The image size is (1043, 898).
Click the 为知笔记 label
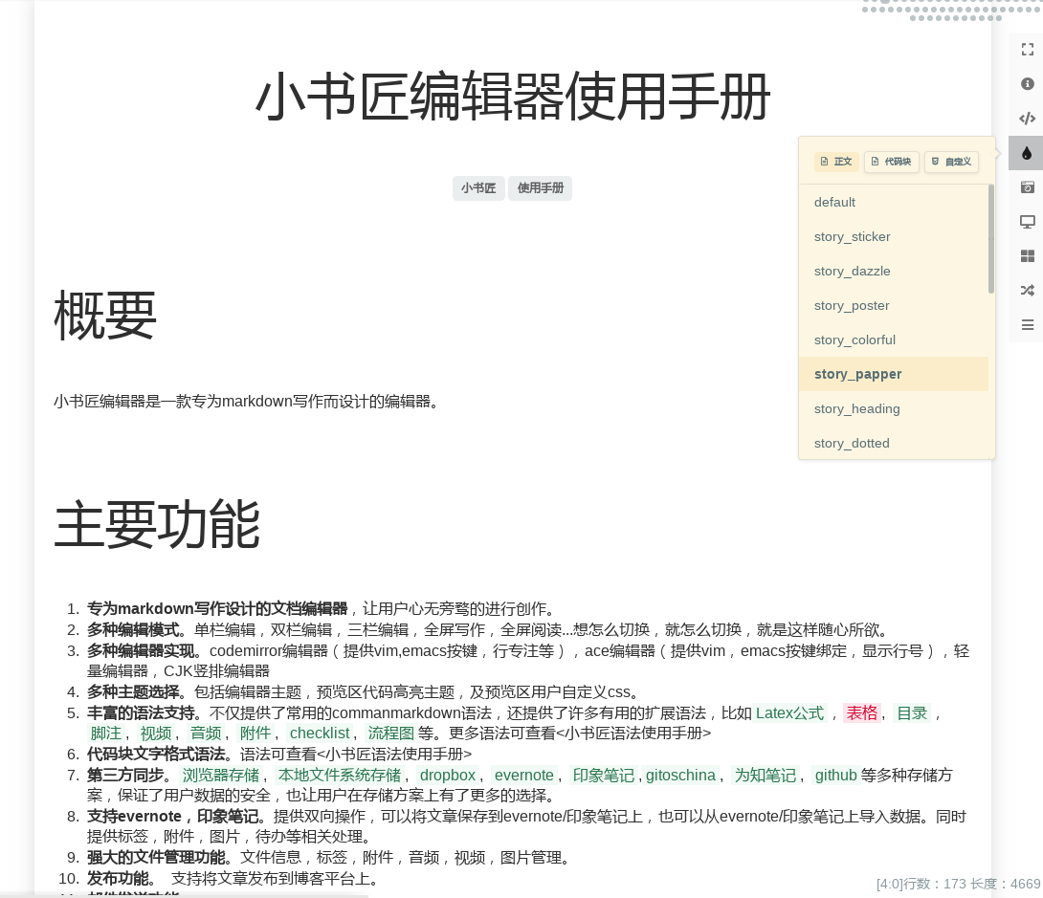pos(765,775)
